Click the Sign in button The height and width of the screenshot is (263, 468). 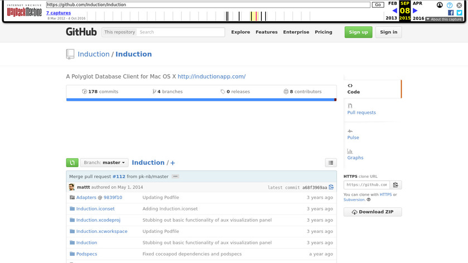389,32
